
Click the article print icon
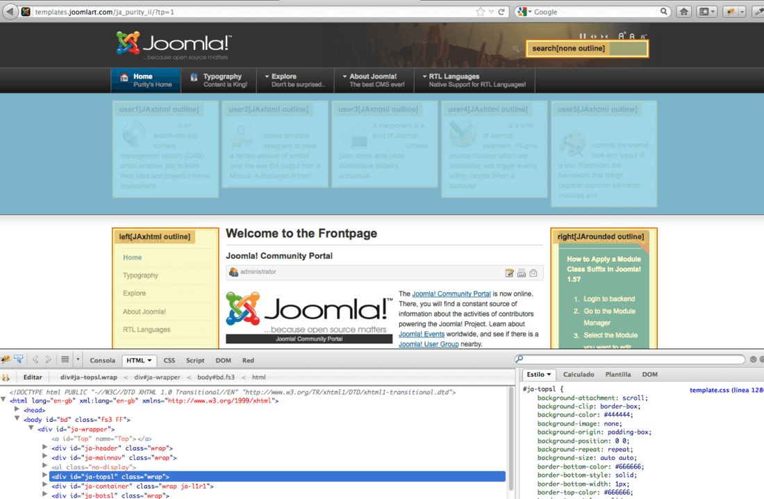point(522,273)
